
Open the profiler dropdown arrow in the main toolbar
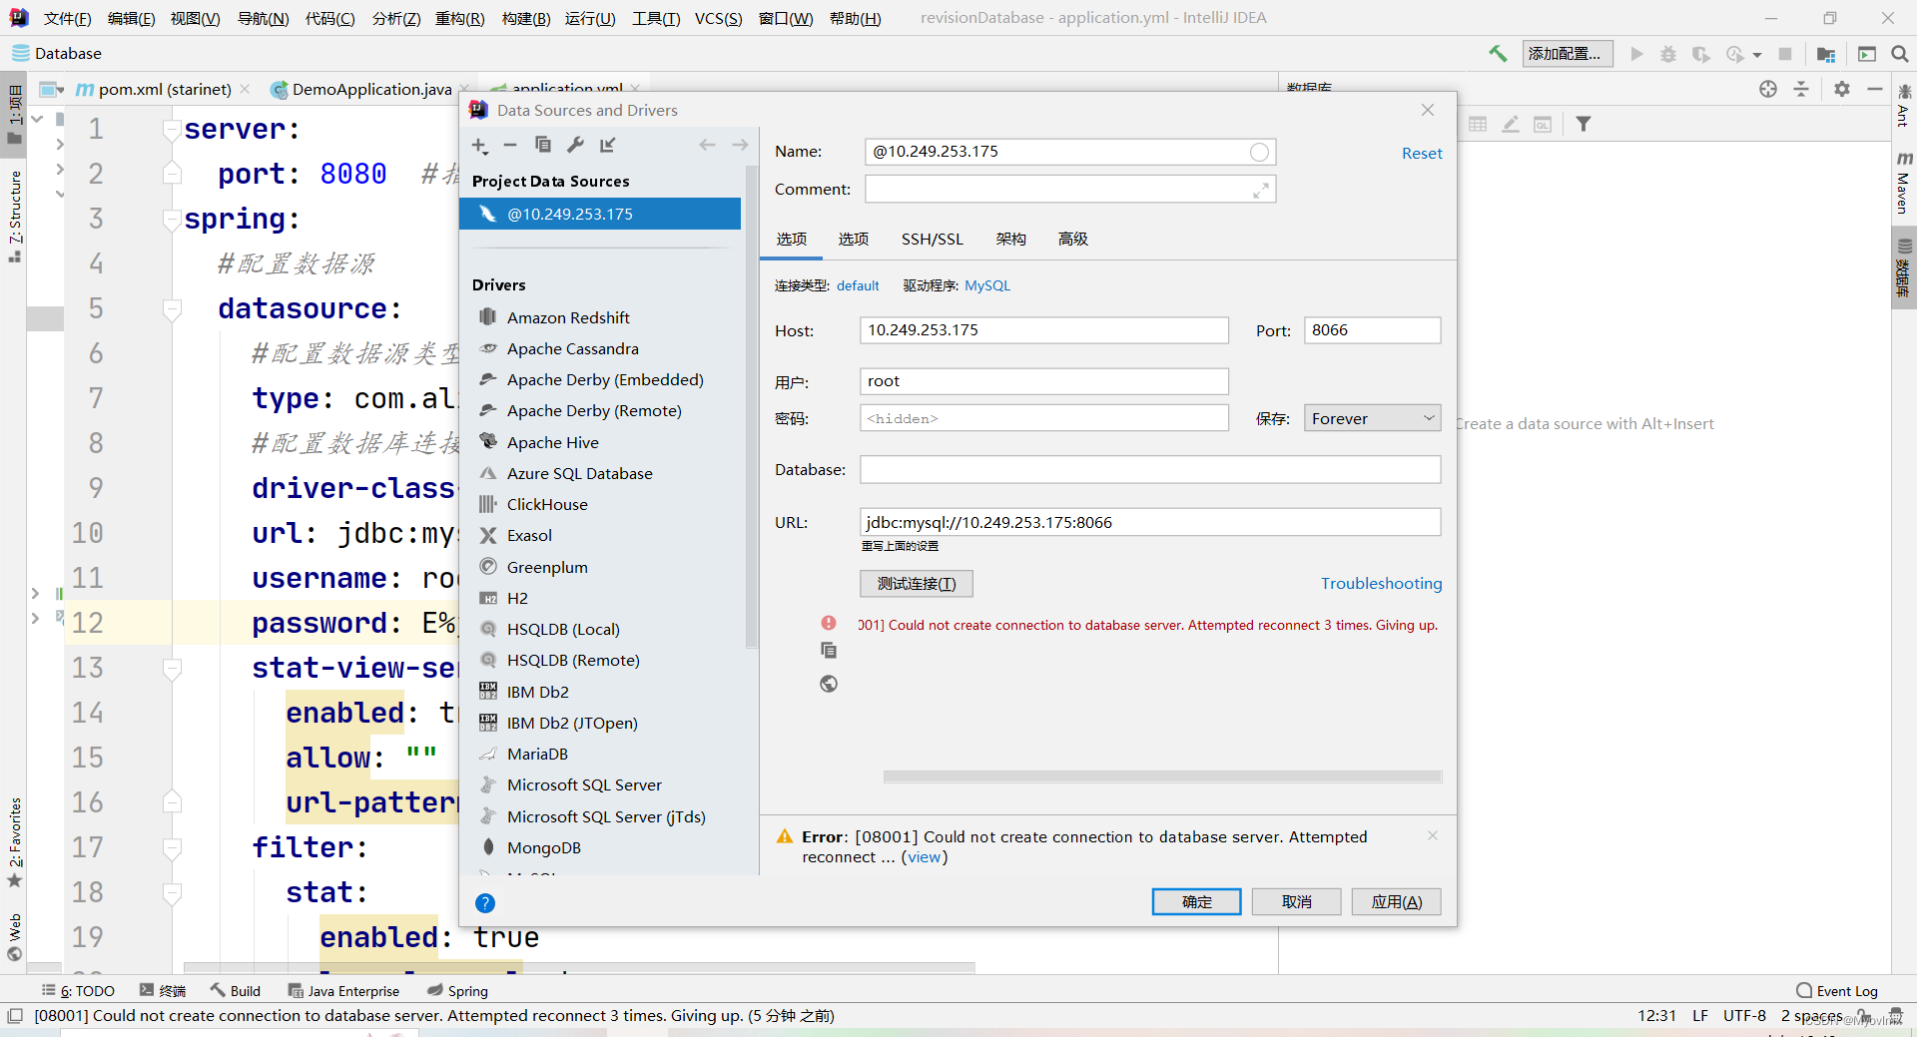tap(1757, 55)
